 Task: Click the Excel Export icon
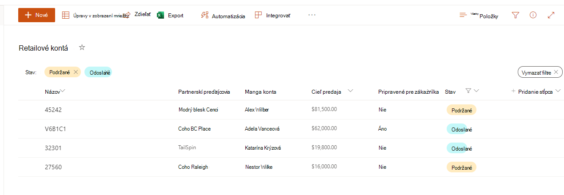(161, 15)
